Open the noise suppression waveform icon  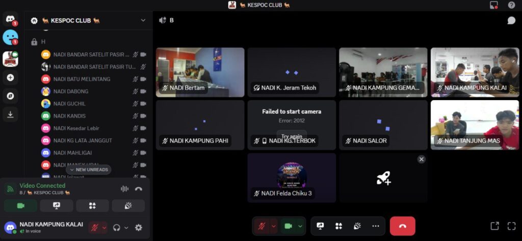tap(124, 189)
